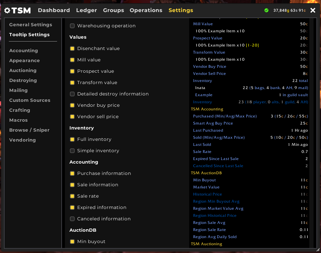Click the green status checkmark icon

coord(266,10)
